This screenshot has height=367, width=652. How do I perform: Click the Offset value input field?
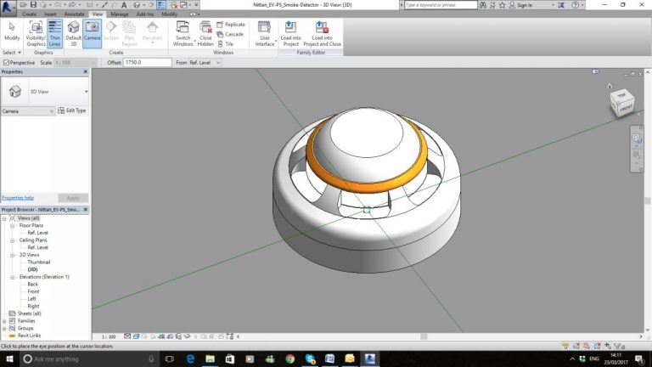point(144,63)
